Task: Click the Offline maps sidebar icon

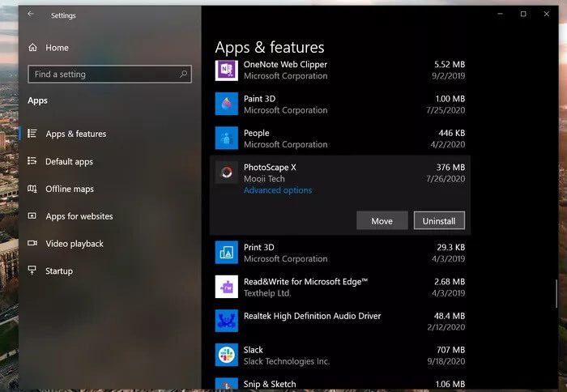Action: tap(32, 189)
